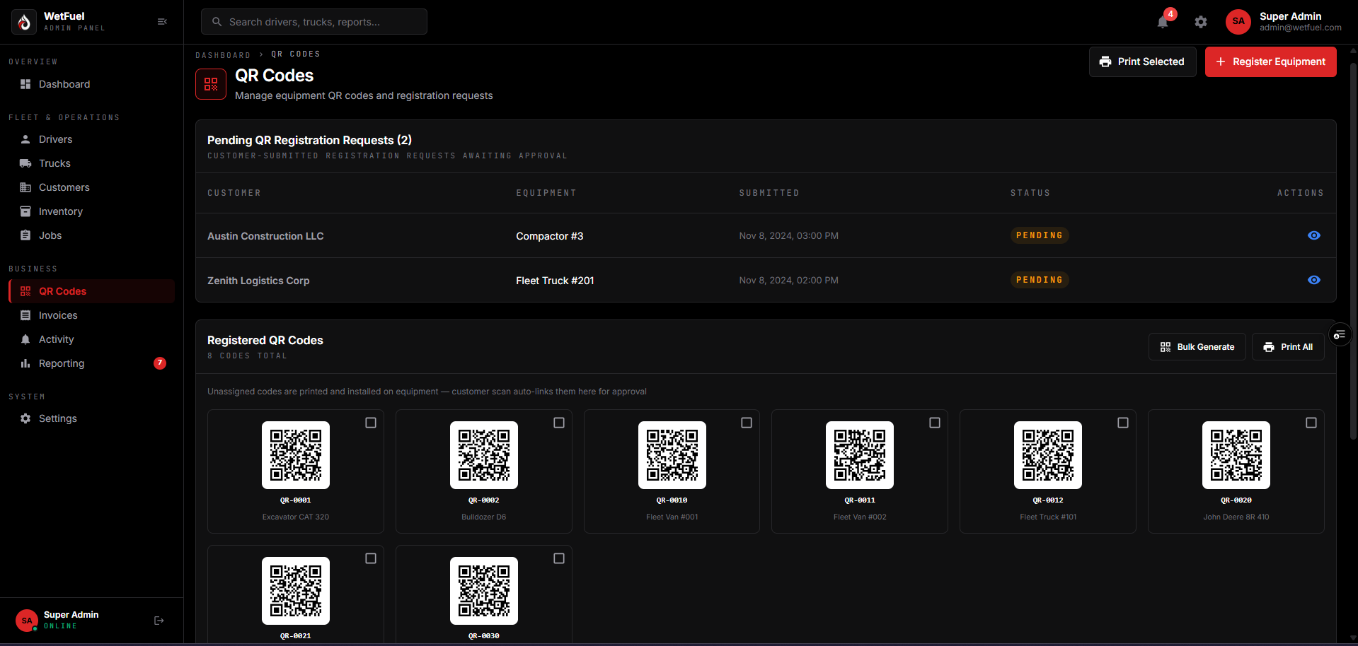Screen dimensions: 1358x646
Task: Click the QR-0001 code thumbnail
Action: pos(296,455)
